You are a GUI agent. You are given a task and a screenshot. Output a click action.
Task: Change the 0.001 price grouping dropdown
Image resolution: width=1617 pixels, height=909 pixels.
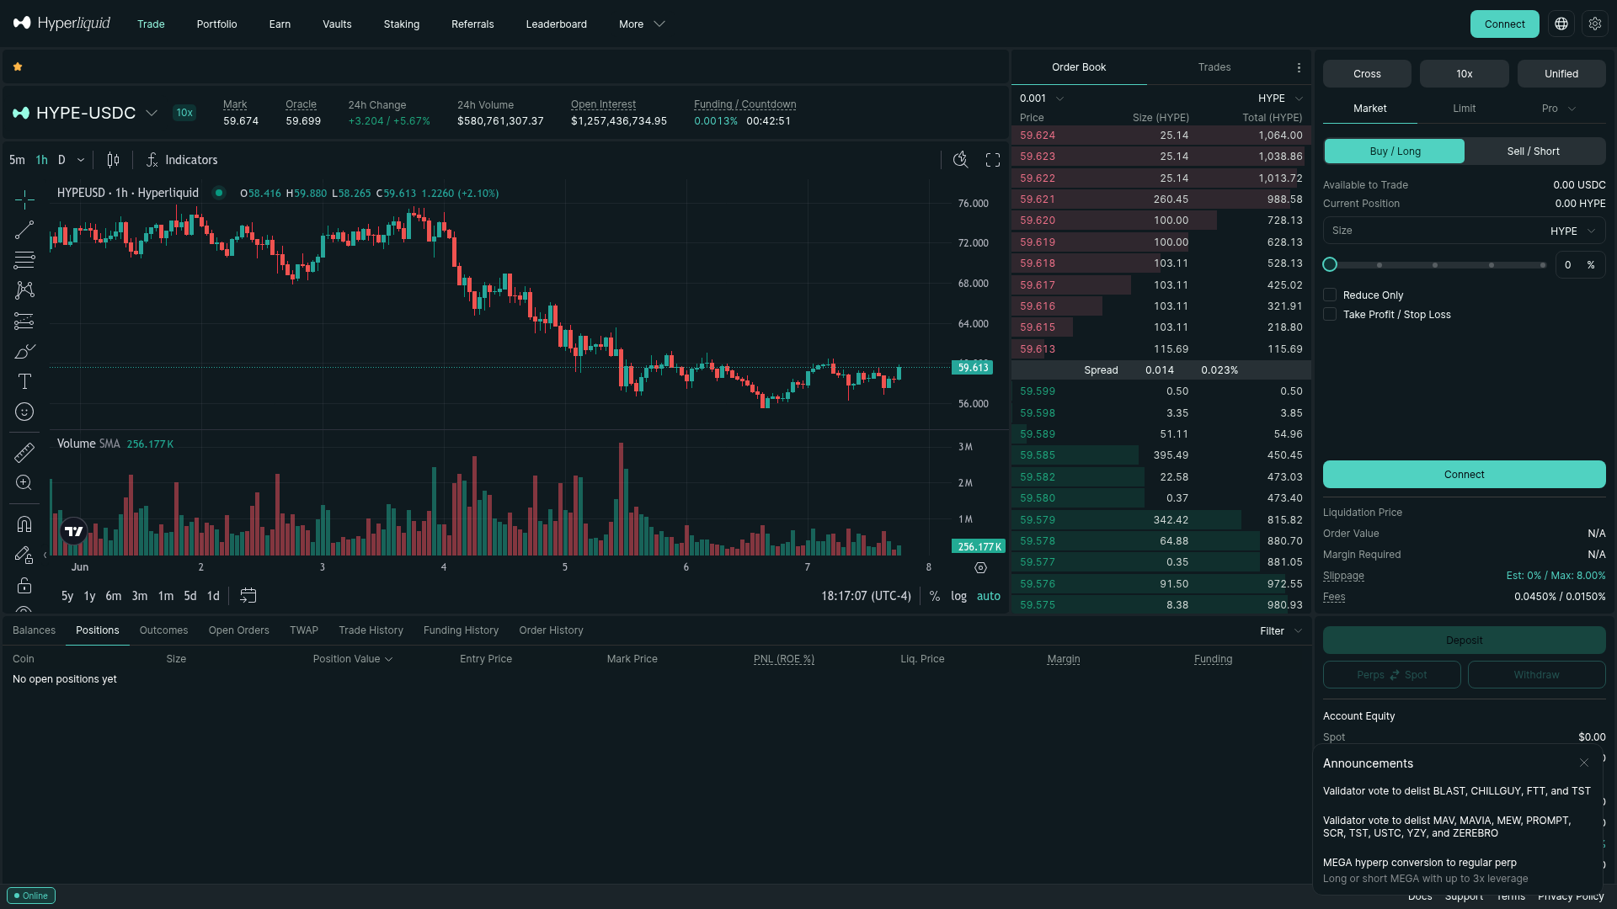1042,98
